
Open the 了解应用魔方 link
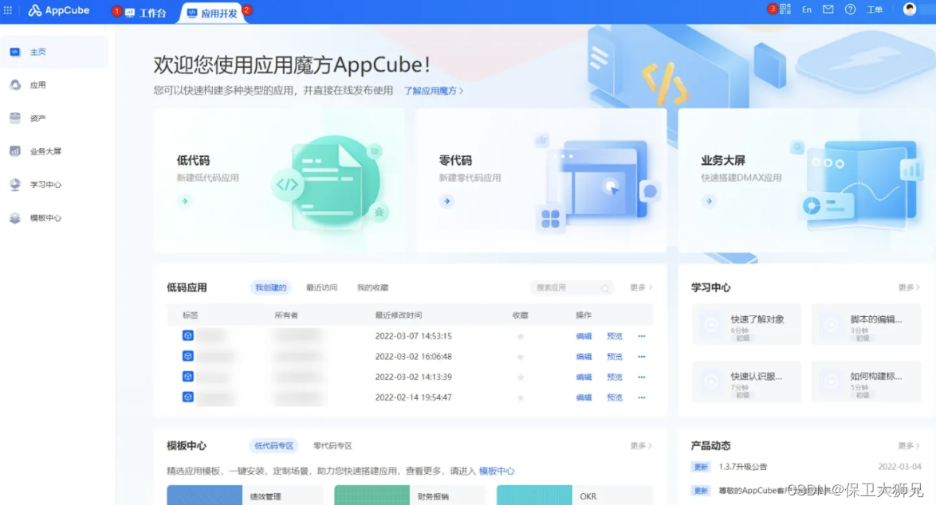(x=434, y=91)
